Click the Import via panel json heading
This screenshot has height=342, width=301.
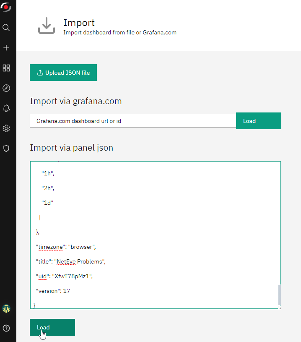(x=72, y=148)
